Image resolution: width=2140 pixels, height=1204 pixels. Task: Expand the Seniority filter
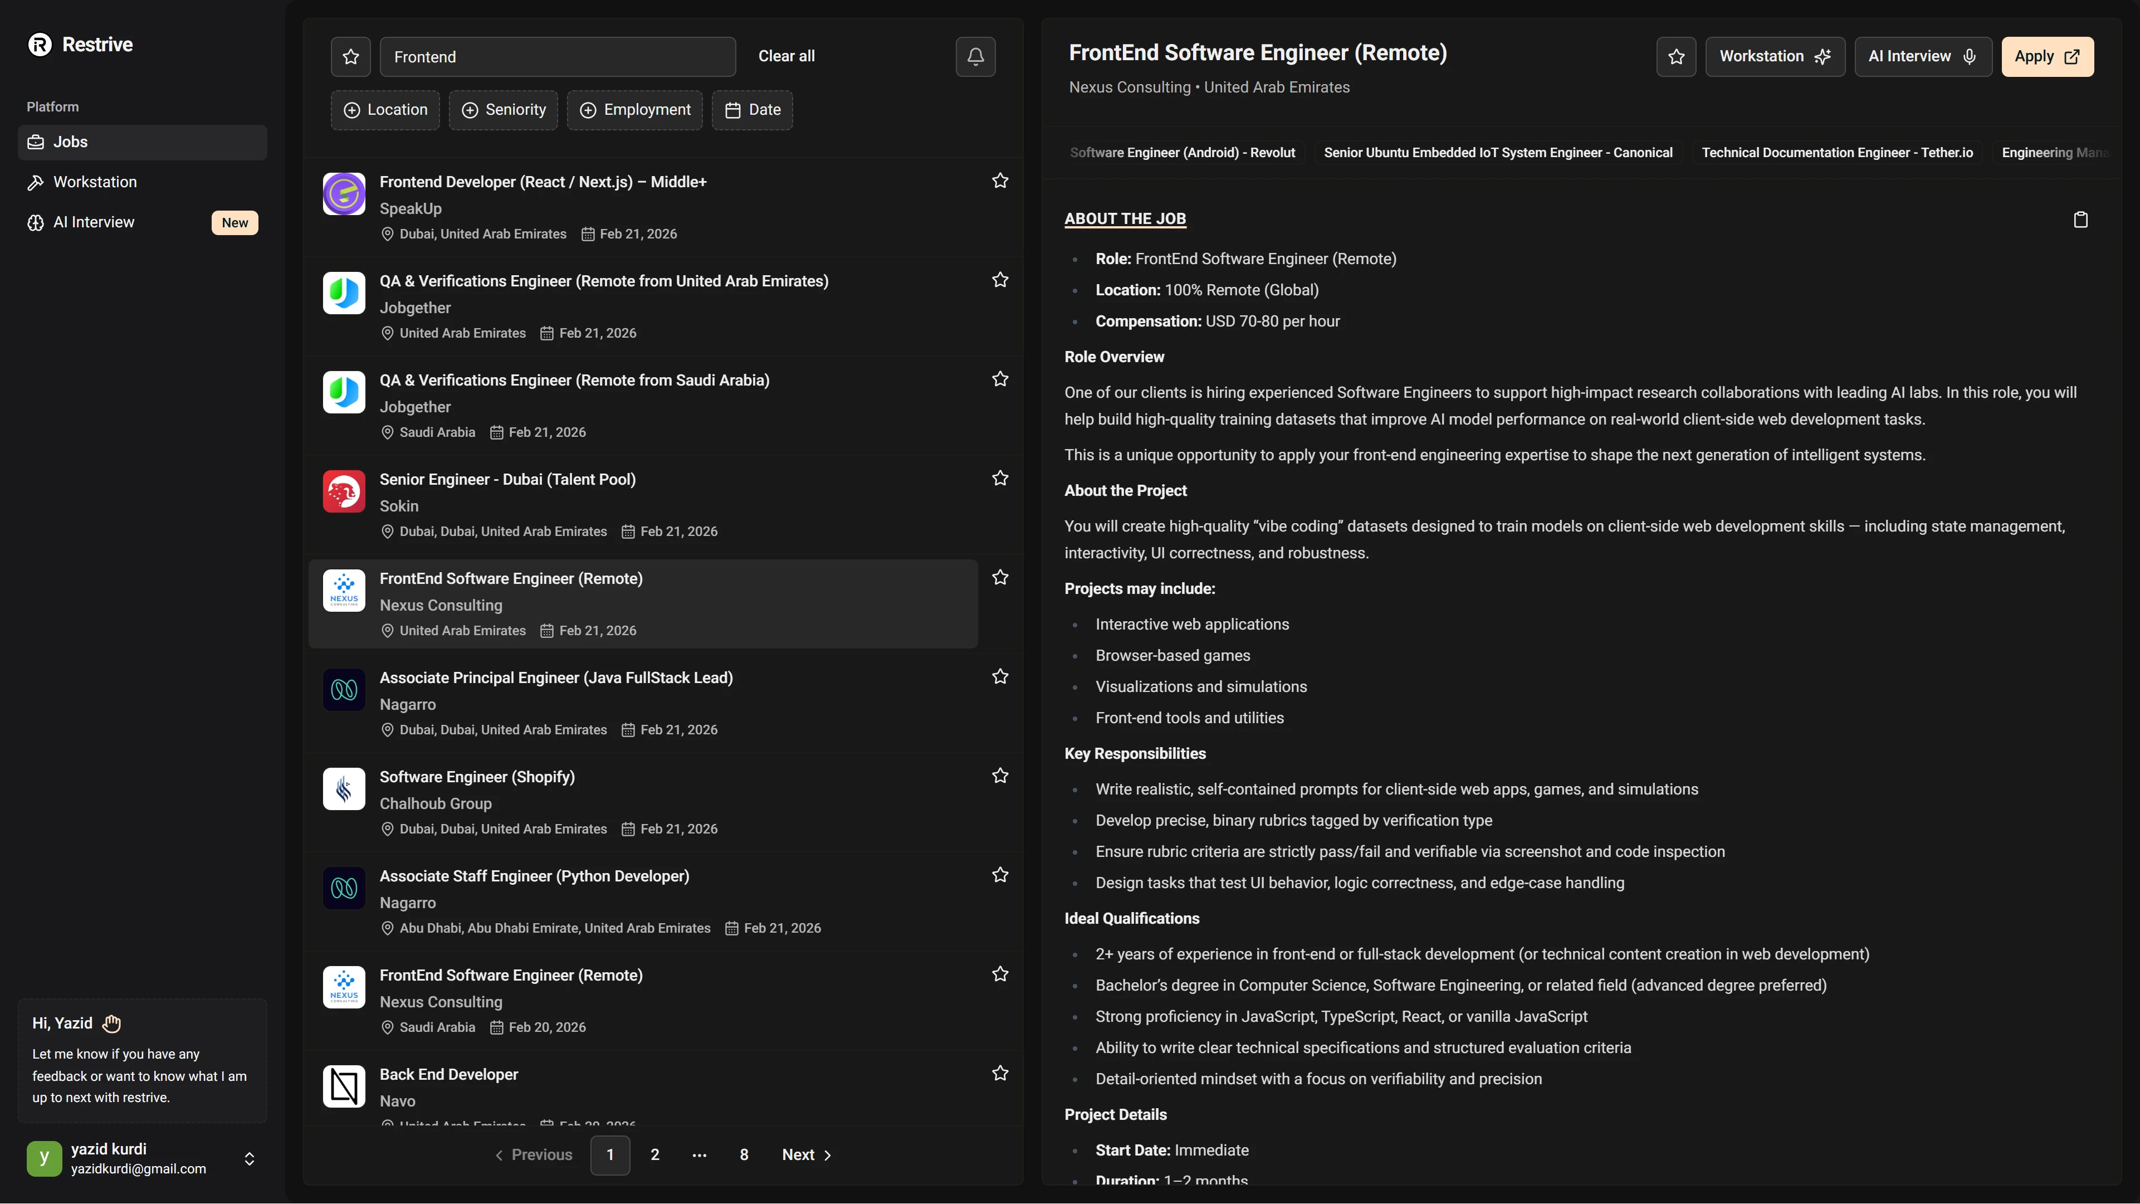point(504,110)
